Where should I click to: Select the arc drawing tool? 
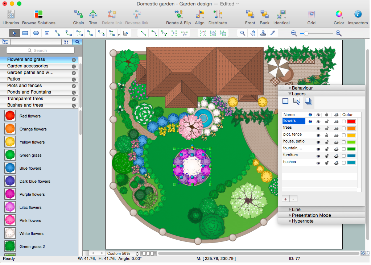(x=154, y=33)
